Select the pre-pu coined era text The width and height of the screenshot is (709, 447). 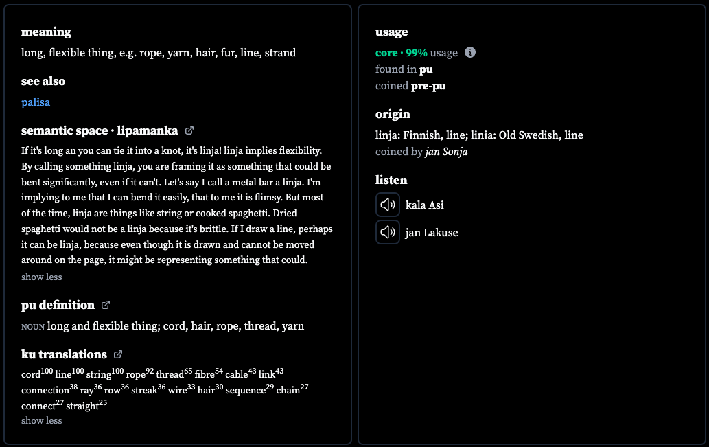click(x=428, y=86)
